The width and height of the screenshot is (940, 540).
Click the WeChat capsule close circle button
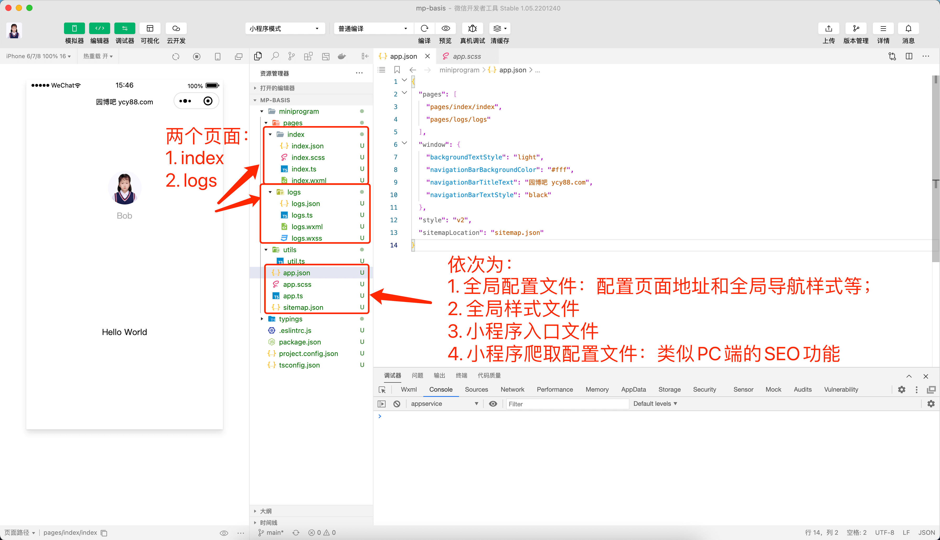208,101
